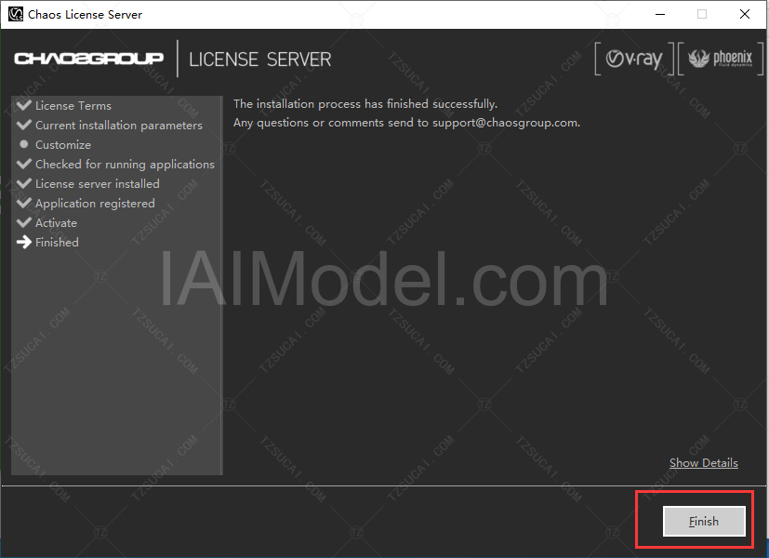Select License server installed step
Screen dimensions: 769x558
point(97,184)
